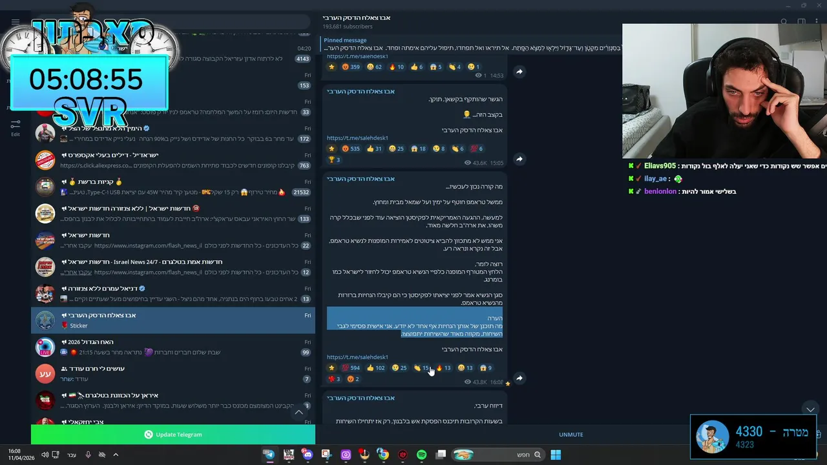Open the t.me/salehdesk1 link in the 15:05 message
Viewport: 827px width, 465px height.
pos(357,138)
